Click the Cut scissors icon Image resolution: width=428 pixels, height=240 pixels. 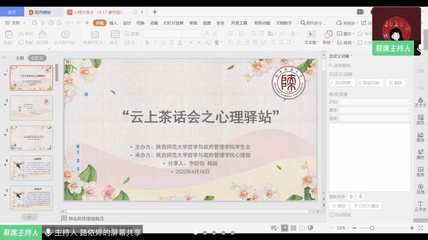(x=21, y=34)
